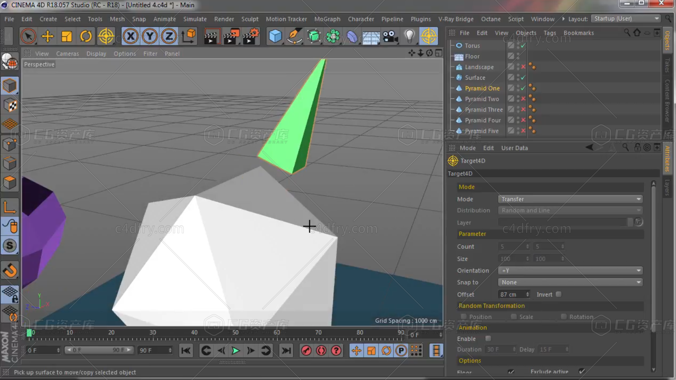676x380 pixels.
Task: Click the Object Manager search icon
Action: coord(627,32)
